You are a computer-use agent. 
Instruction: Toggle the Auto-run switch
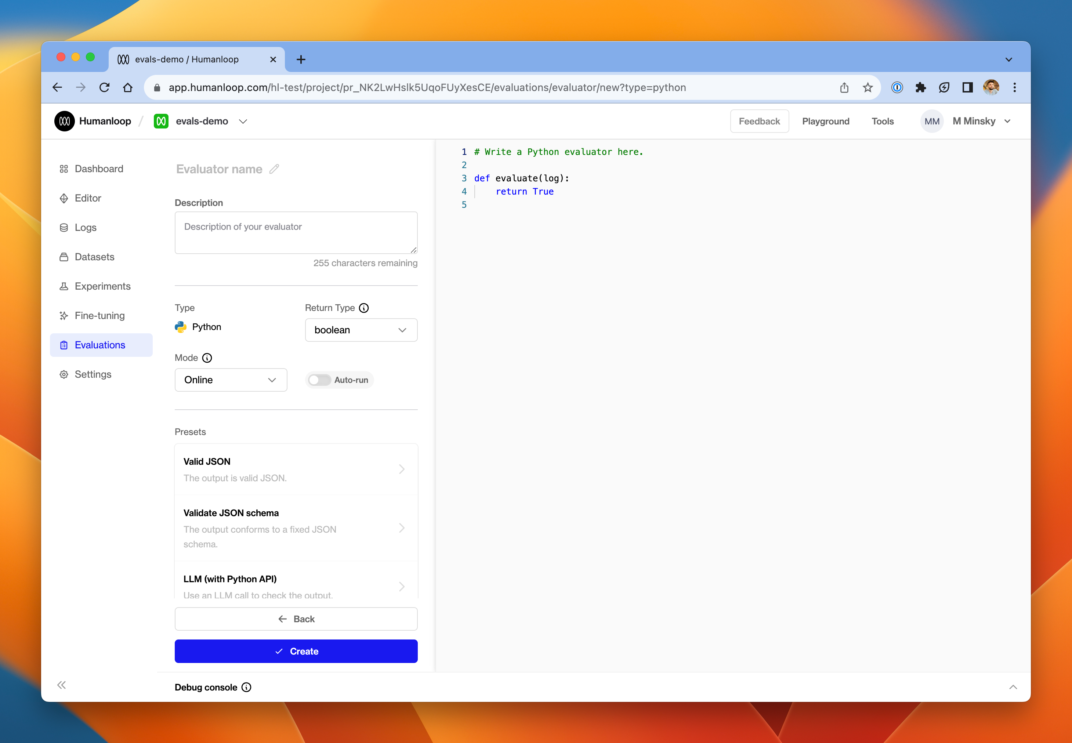click(319, 380)
